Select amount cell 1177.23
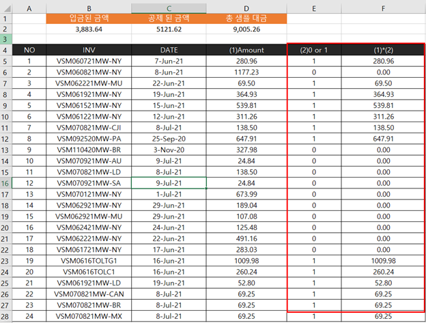Viewport: 426px width, 323px height. (246, 72)
